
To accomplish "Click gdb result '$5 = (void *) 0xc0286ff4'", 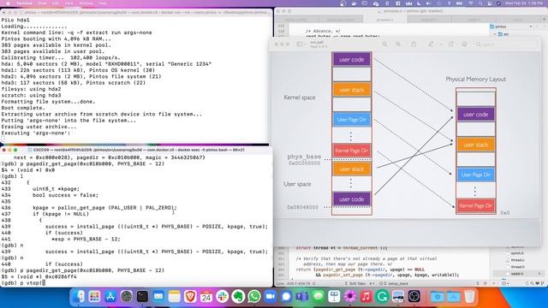I will [x=39, y=277].
